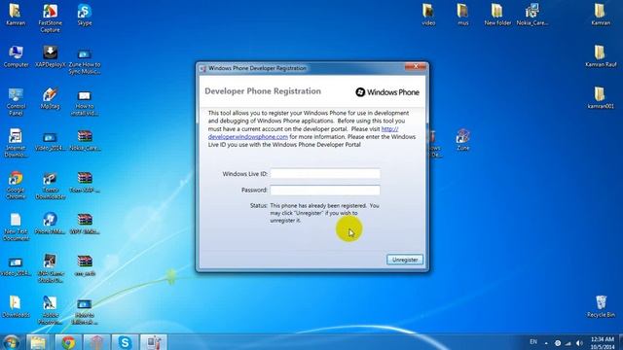Open the volume control in tray

point(579,343)
